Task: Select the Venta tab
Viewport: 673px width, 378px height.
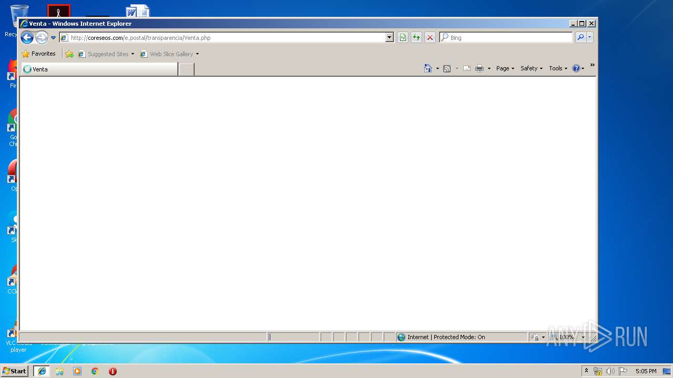Action: [x=99, y=69]
